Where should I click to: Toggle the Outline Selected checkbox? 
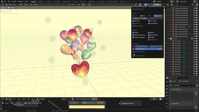133,37
